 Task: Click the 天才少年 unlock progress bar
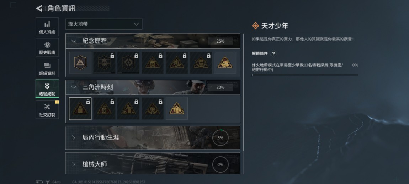click(305, 75)
